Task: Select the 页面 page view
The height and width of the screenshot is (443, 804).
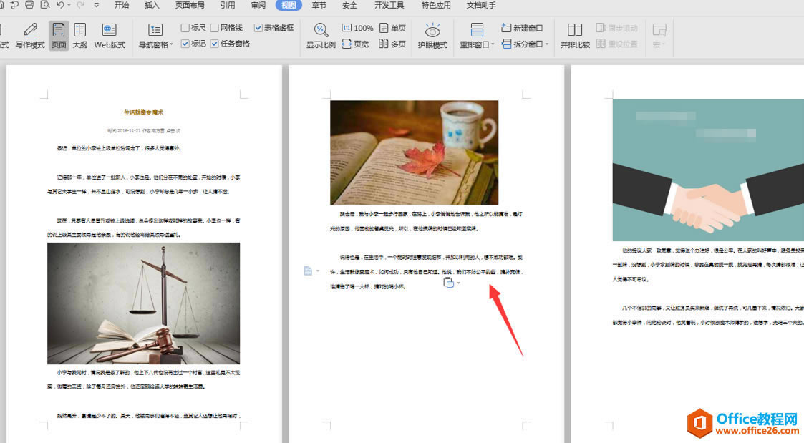Action: 59,36
